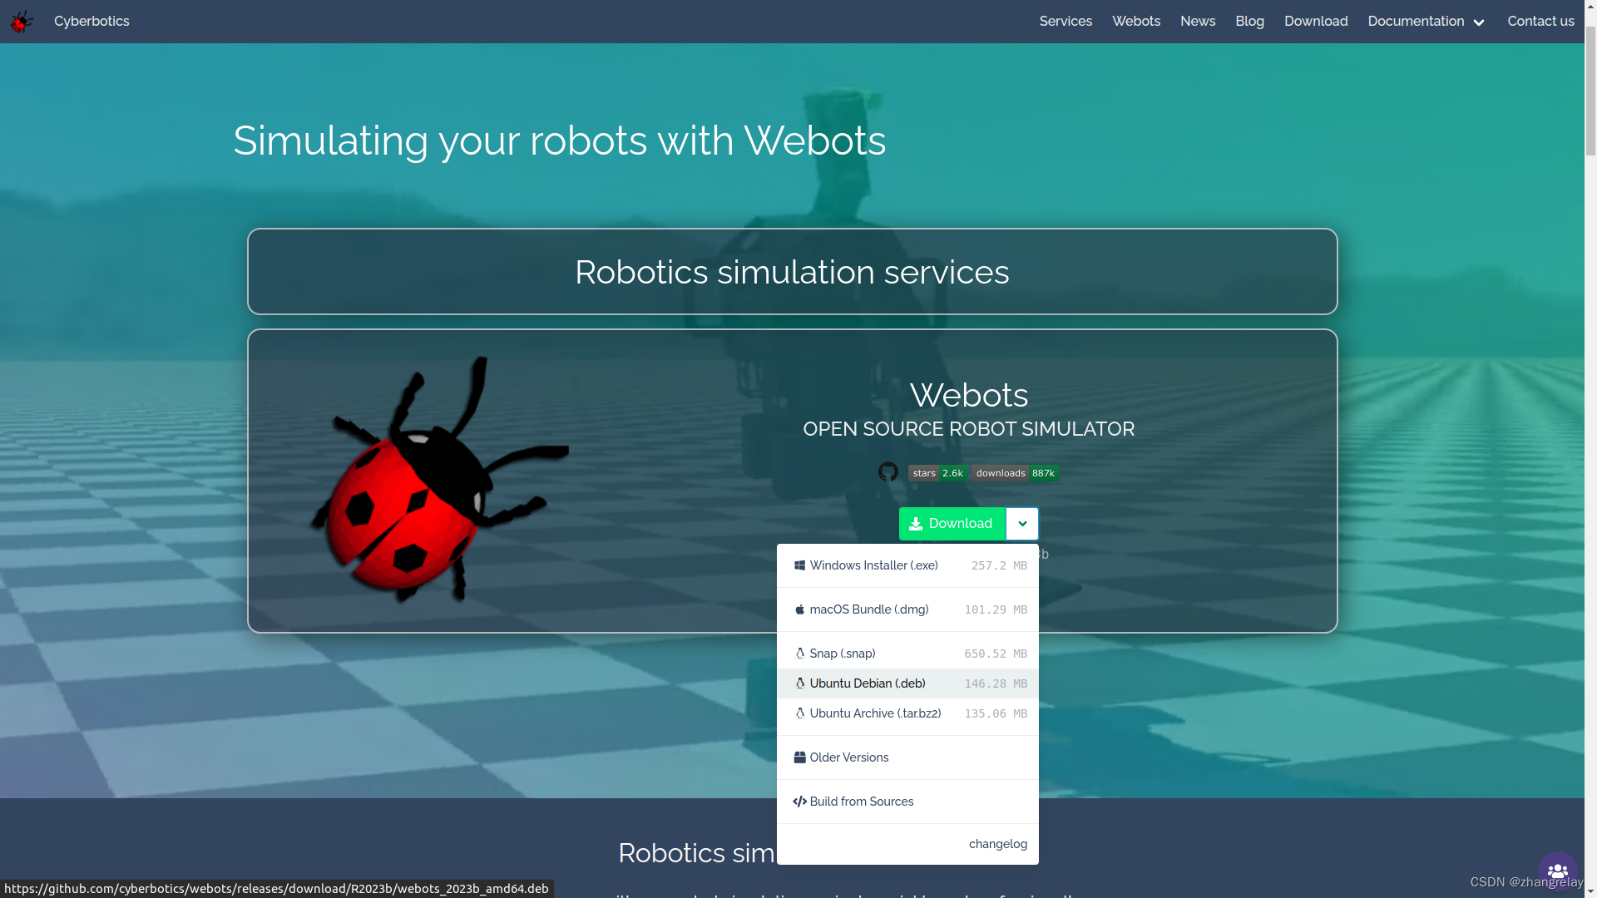
Task: Click the downloads 887k badge
Action: coord(1015,473)
